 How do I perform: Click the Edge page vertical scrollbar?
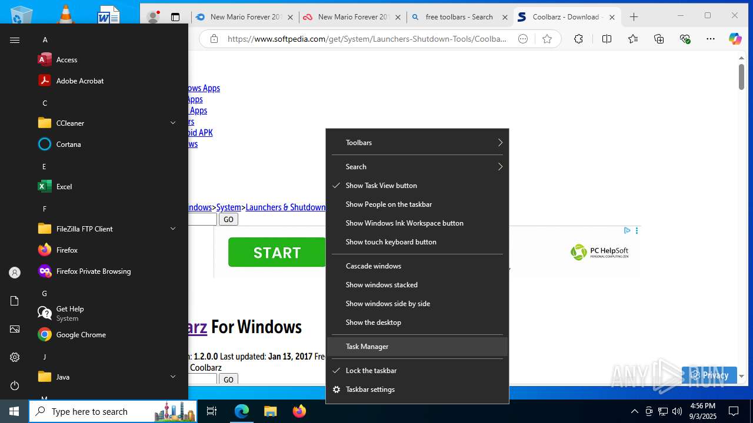tap(741, 76)
